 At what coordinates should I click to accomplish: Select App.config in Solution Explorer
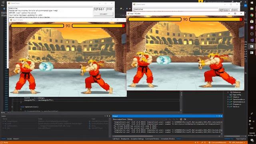pyautogui.click(x=237, y=95)
